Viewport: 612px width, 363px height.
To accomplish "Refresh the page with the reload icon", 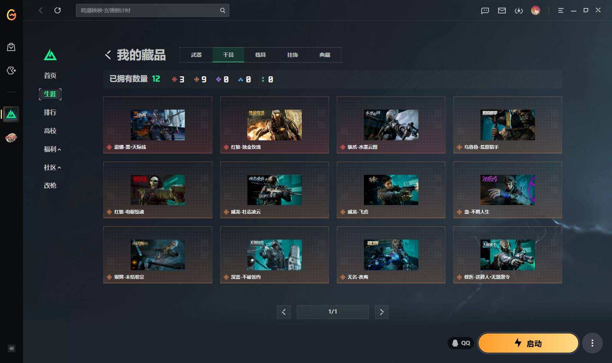I will tap(58, 10).
